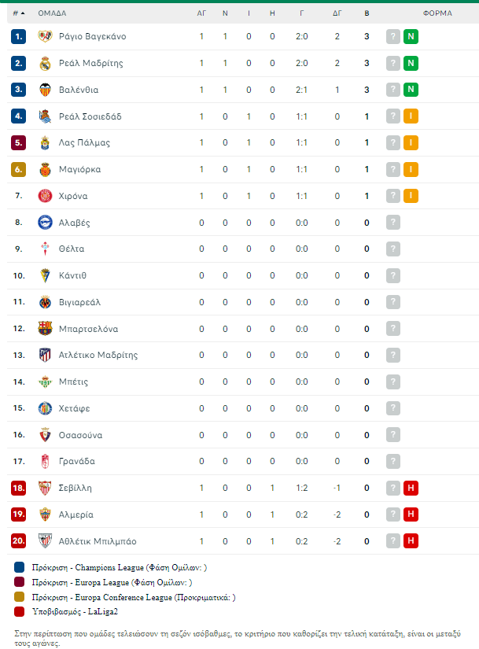Click the grey ? form badge for Αλαβές
The width and height of the screenshot is (479, 649).
coord(393,223)
